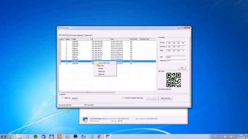Sort by the MAC column header

tap(120, 39)
